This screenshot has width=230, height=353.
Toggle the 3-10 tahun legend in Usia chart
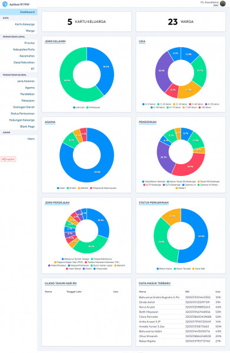tap(149, 104)
